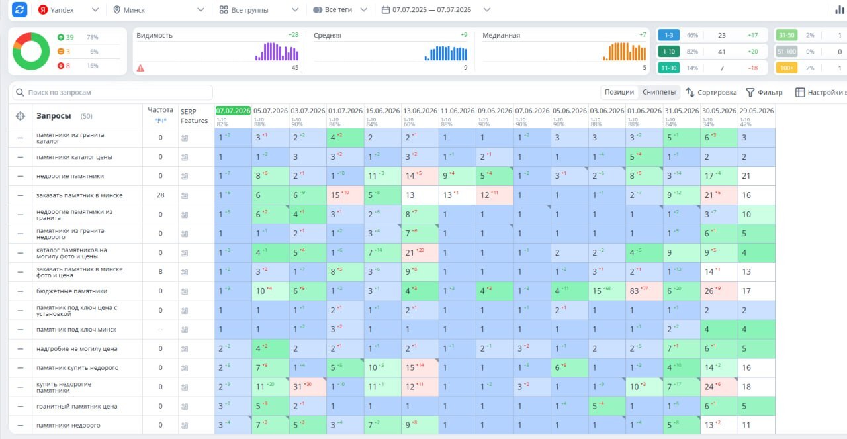Open SERP features icon for «недорогие памятники»
Image resolution: width=847 pixels, height=439 pixels.
coord(184,176)
